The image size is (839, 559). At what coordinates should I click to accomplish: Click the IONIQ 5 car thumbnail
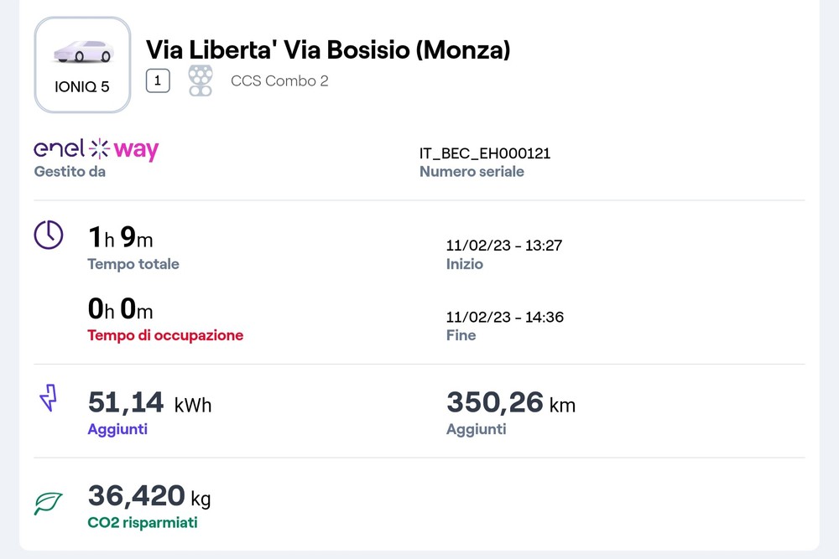pos(82,65)
